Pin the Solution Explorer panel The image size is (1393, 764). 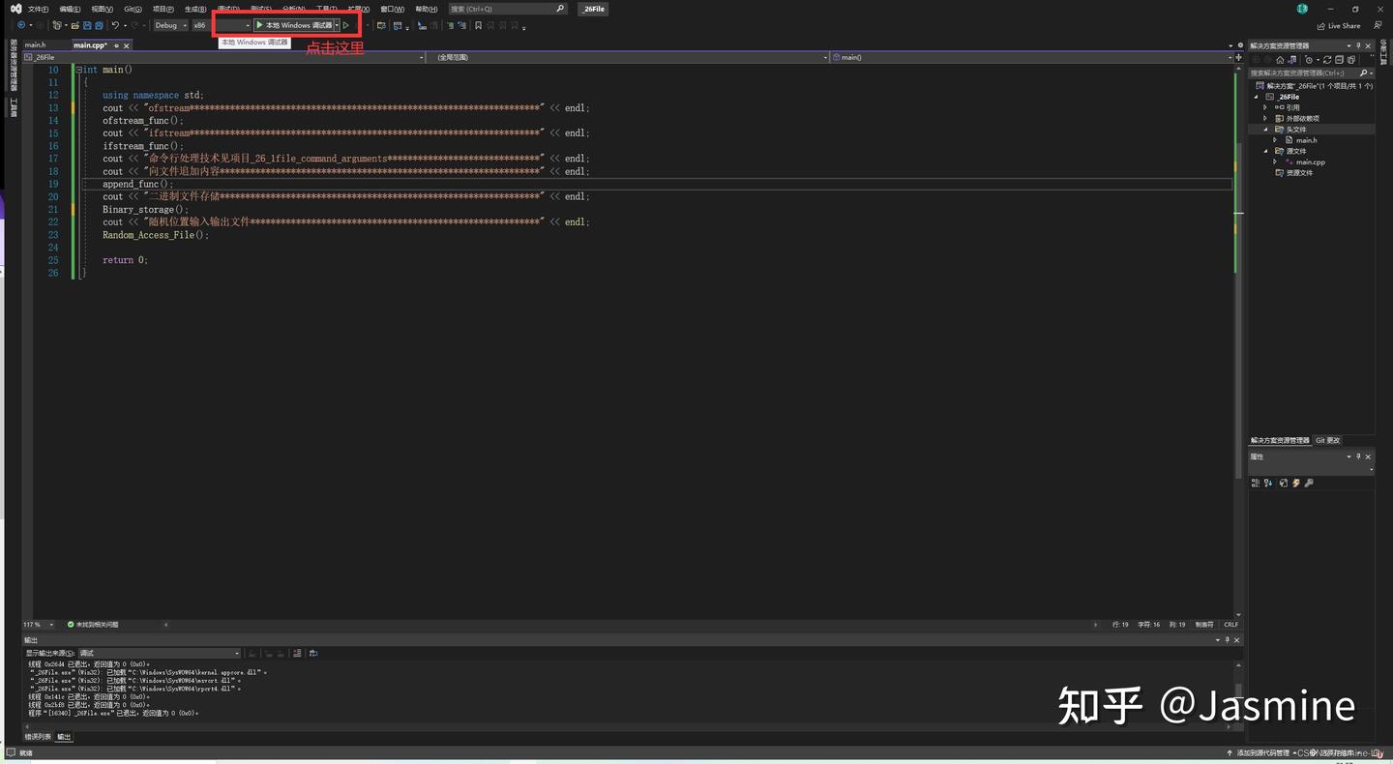[1357, 45]
